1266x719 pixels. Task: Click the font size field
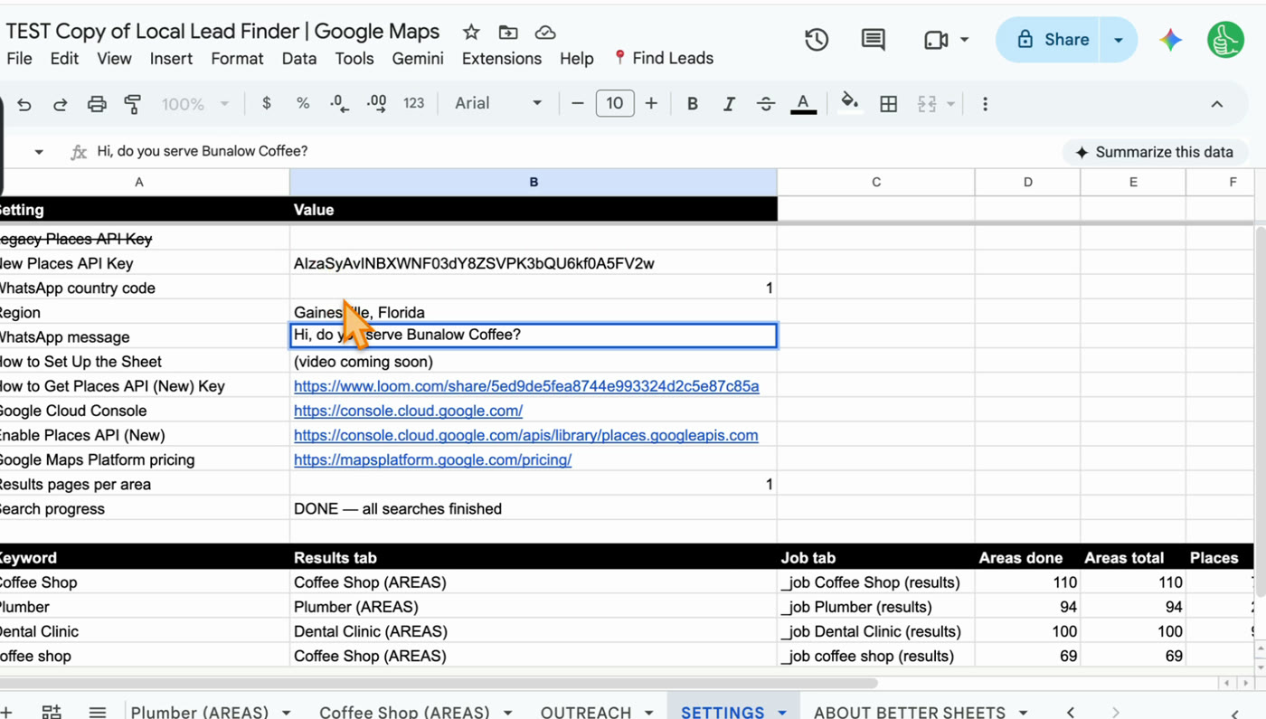point(615,103)
